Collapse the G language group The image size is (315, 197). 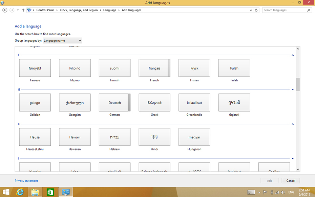coord(293,90)
